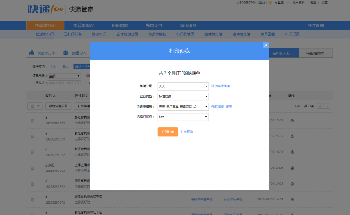This screenshot has height=215, width=350.
Task: Click the print icon for the 14:59 order
Action: coord(292,199)
